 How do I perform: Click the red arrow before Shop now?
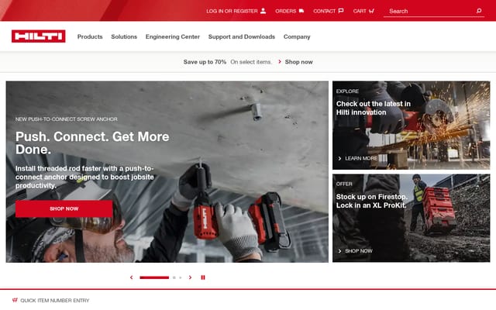[x=280, y=62]
